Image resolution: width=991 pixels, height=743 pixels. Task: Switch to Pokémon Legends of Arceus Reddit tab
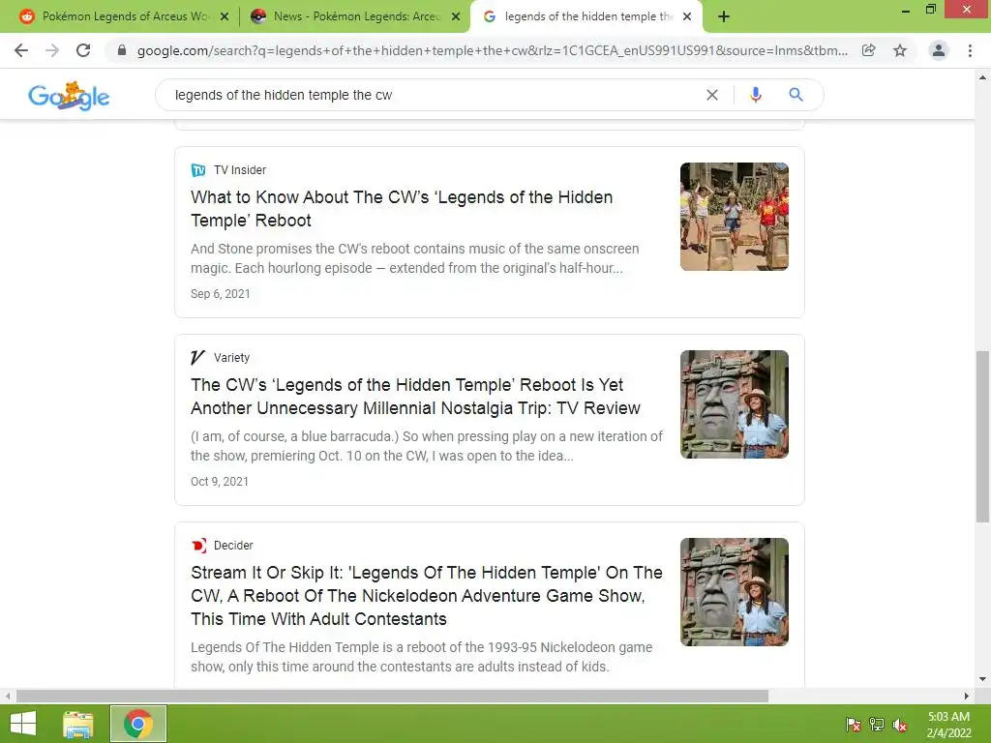click(x=124, y=16)
